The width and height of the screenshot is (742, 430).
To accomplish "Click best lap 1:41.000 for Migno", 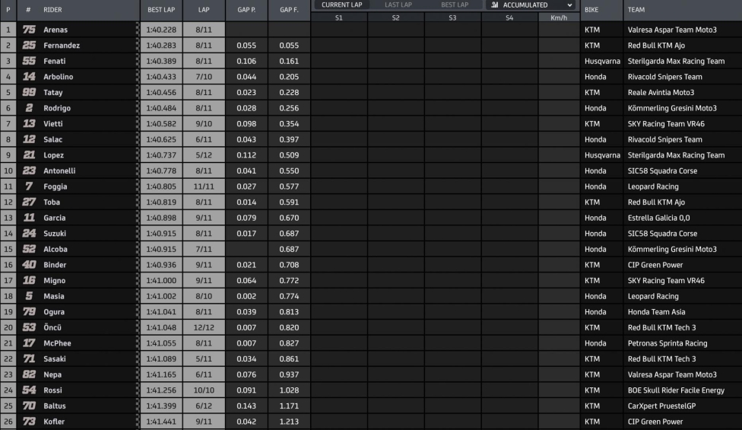I will coord(161,280).
